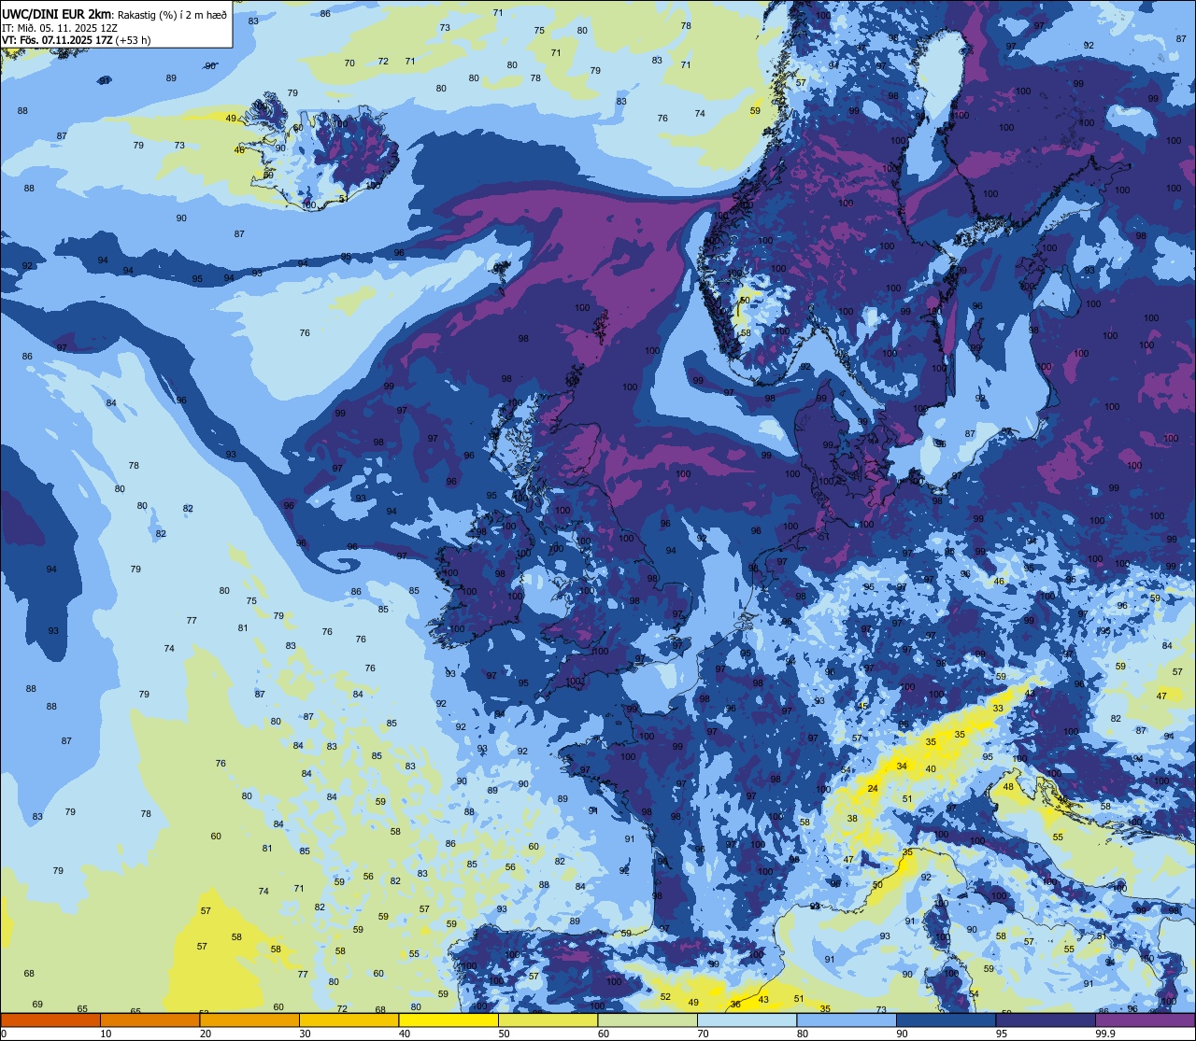Click the '33' humidity value in yellow area
The height and width of the screenshot is (1041, 1196).
pos(998,709)
